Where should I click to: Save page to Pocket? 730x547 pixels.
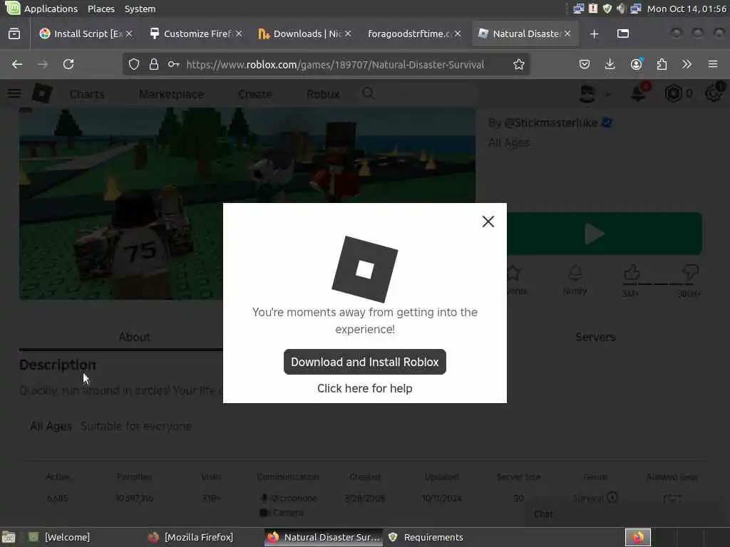(x=585, y=64)
